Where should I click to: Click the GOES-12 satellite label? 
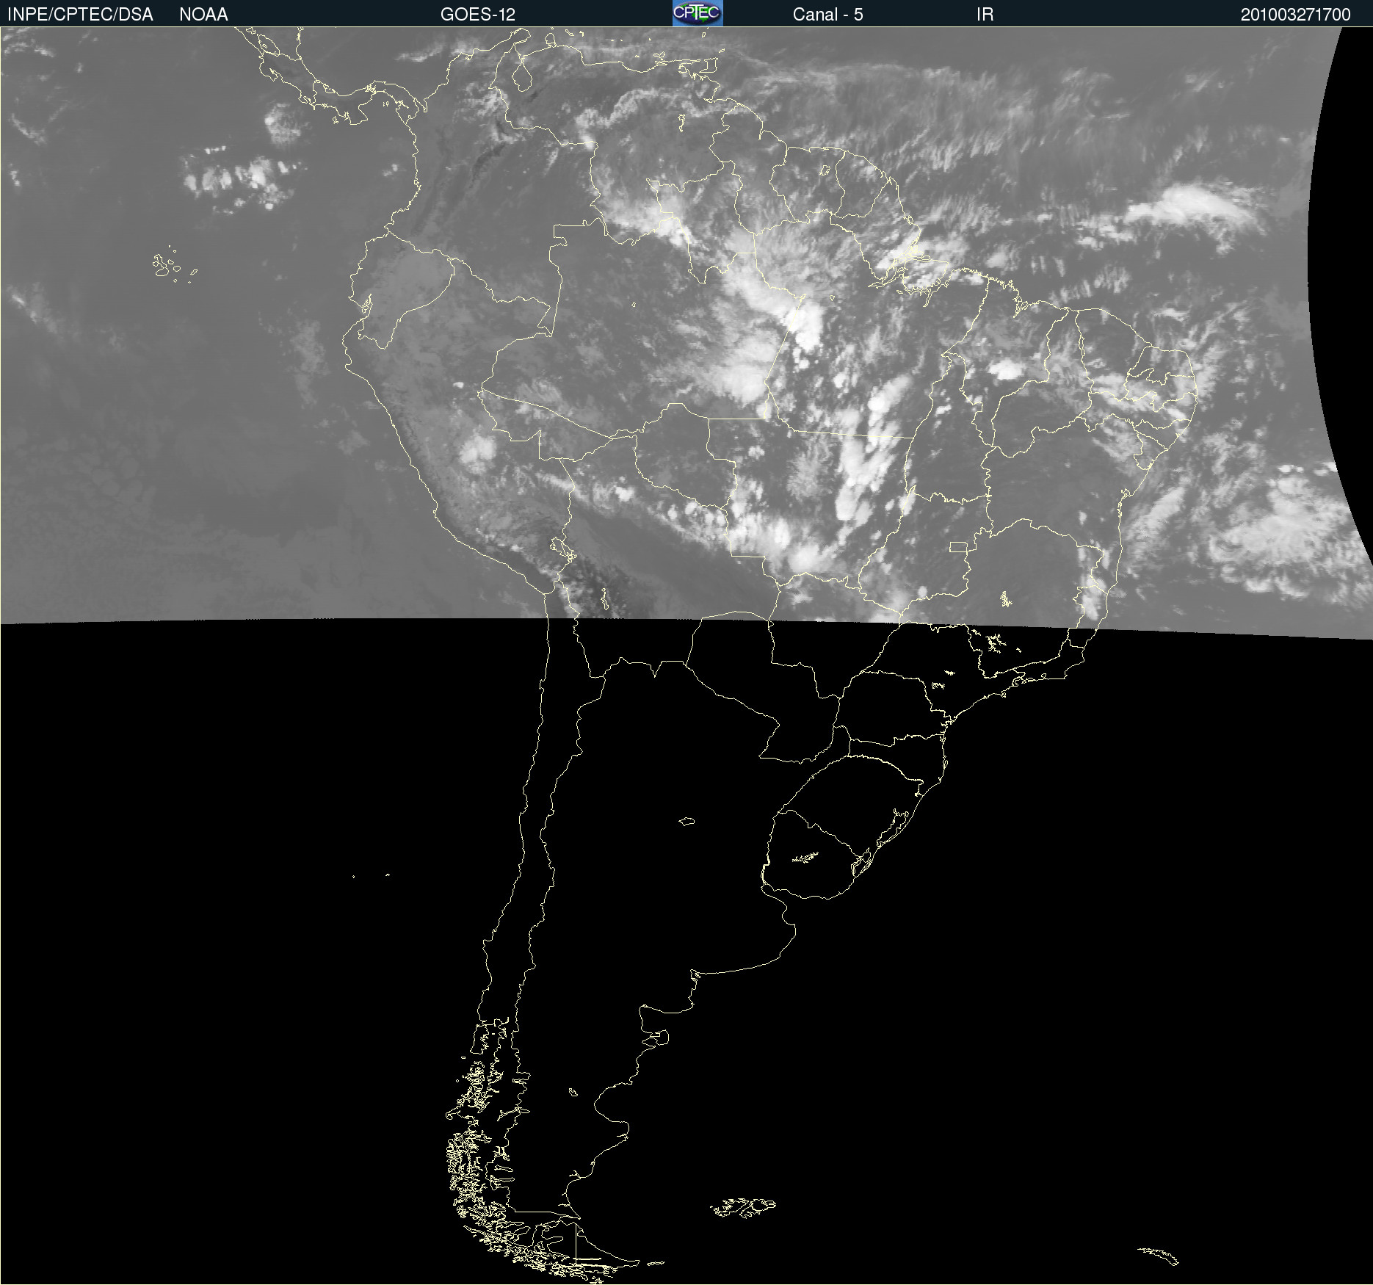(x=478, y=15)
